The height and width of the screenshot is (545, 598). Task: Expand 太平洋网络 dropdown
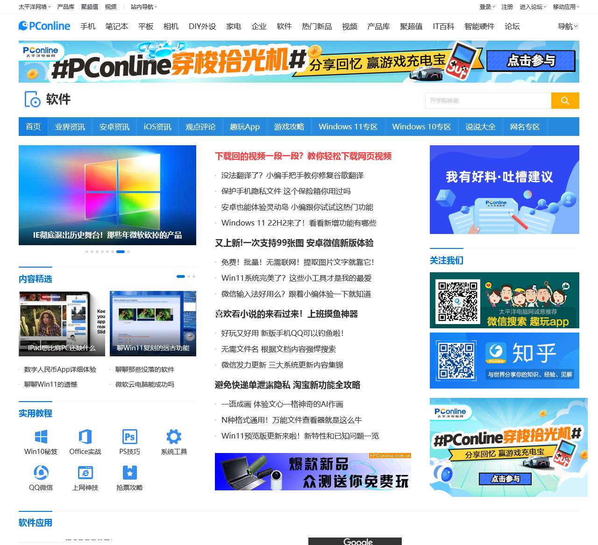[x=35, y=7]
